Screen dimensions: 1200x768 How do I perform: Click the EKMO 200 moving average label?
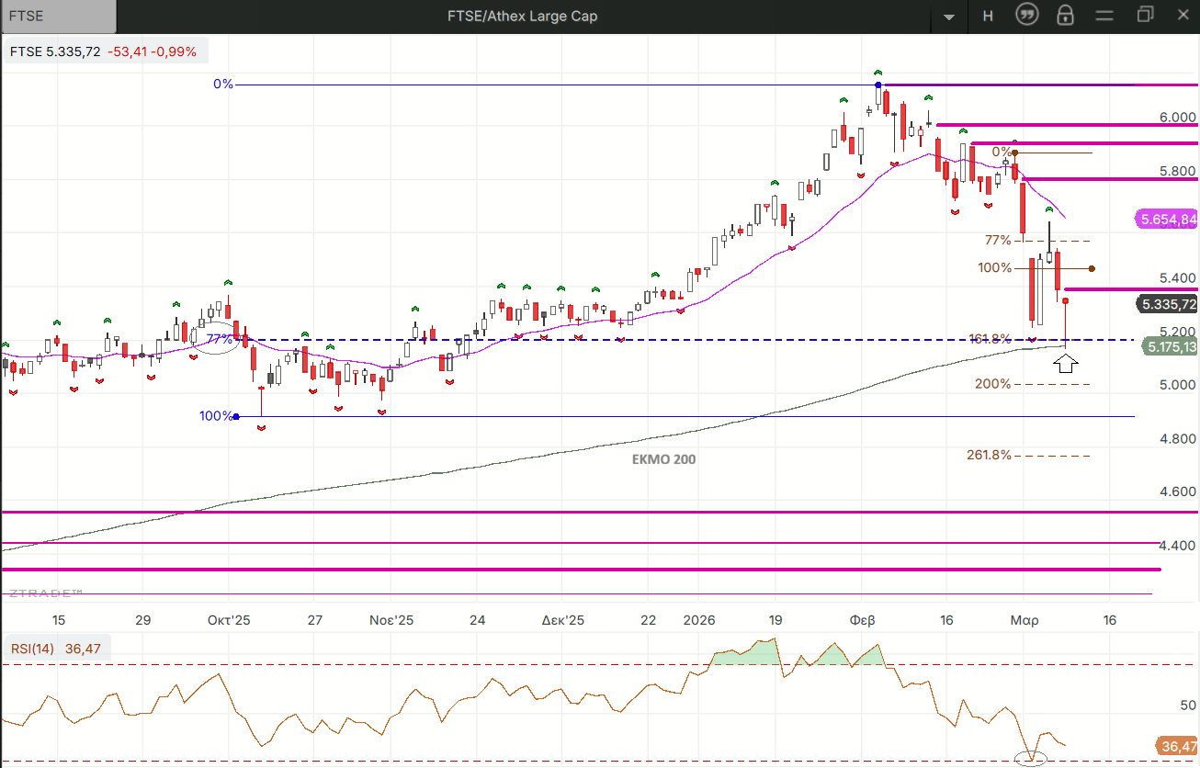tap(664, 459)
